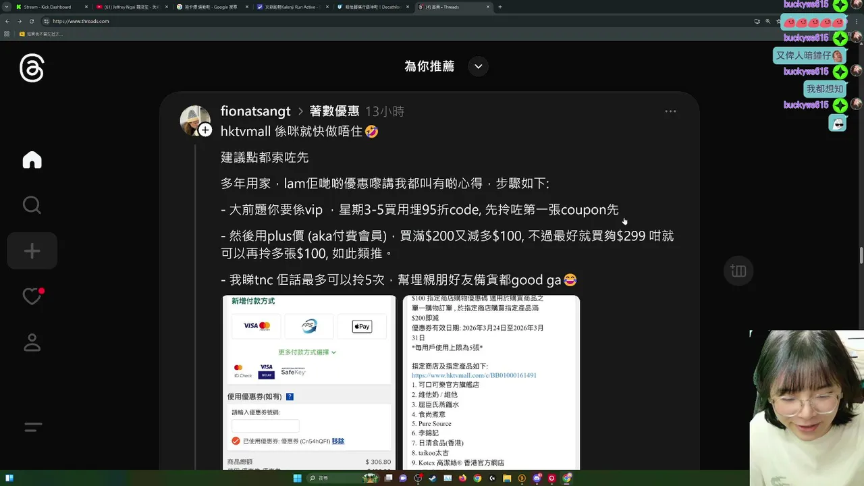Switch to the Google 搜尋 tab
The width and height of the screenshot is (864, 486).
pyautogui.click(x=212, y=7)
